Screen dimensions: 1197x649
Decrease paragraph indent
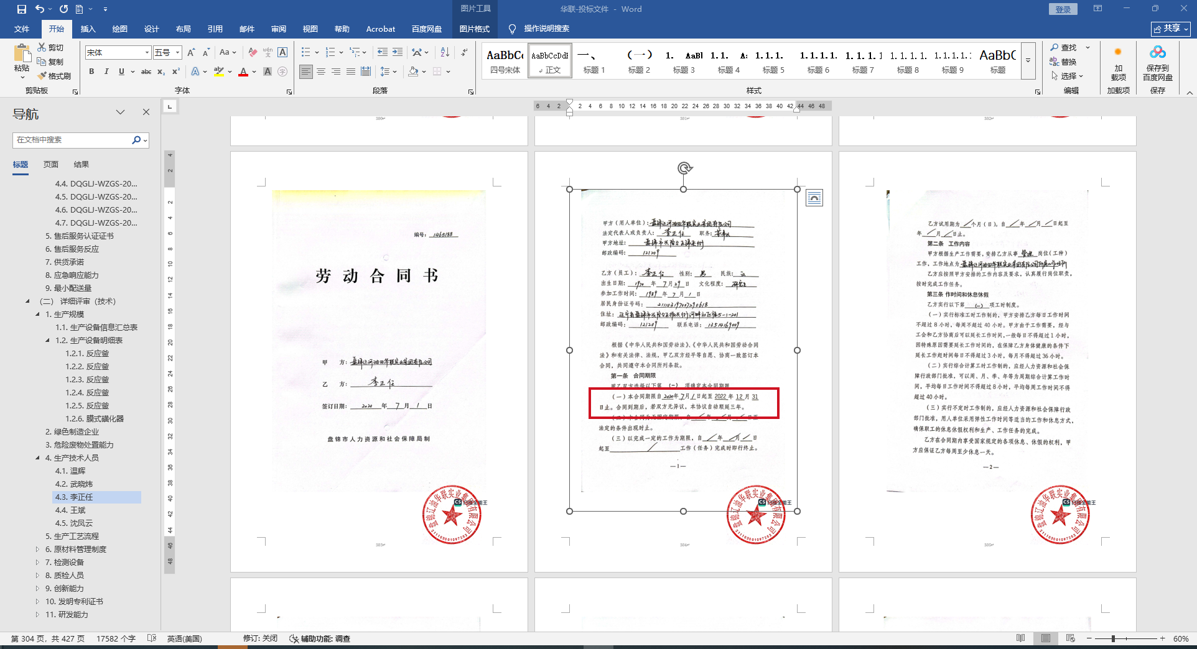pyautogui.click(x=382, y=53)
